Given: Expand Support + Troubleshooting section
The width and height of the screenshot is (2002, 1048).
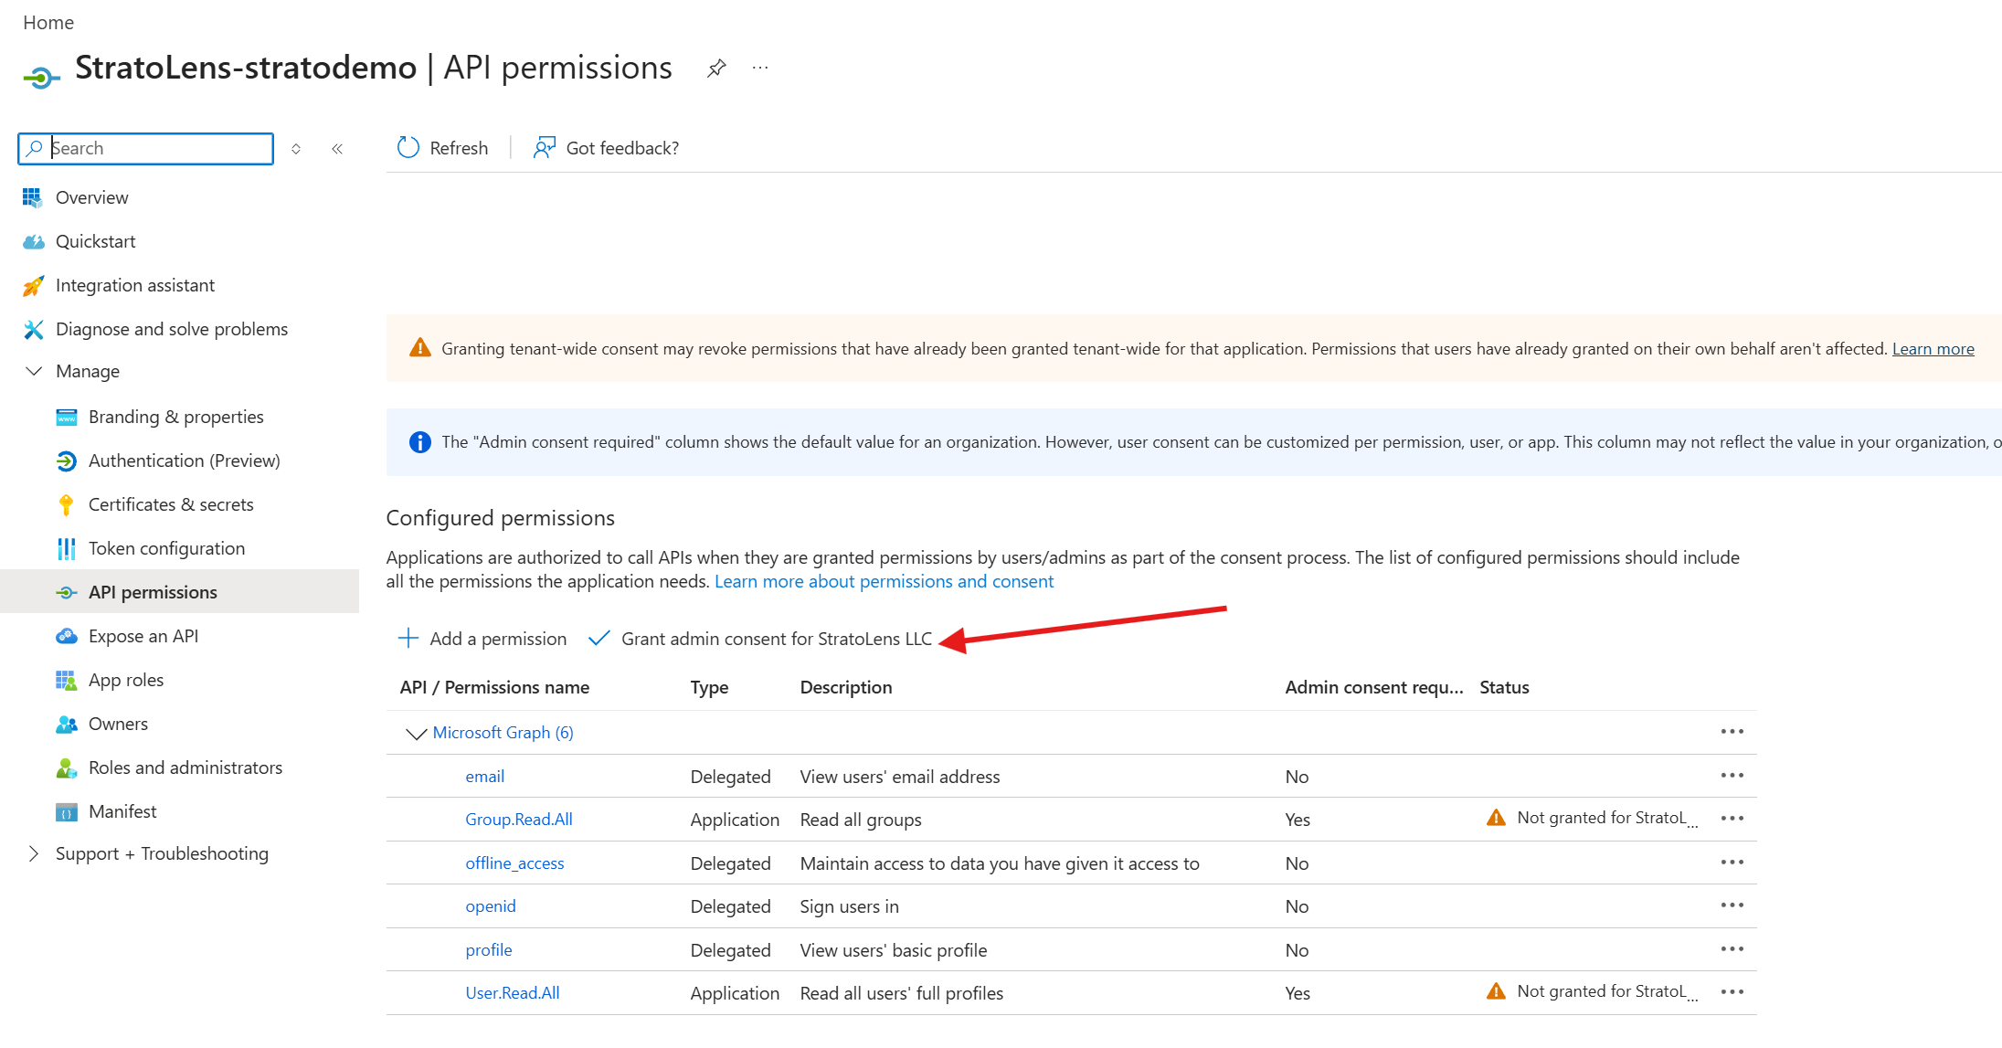Looking at the screenshot, I should coord(34,853).
